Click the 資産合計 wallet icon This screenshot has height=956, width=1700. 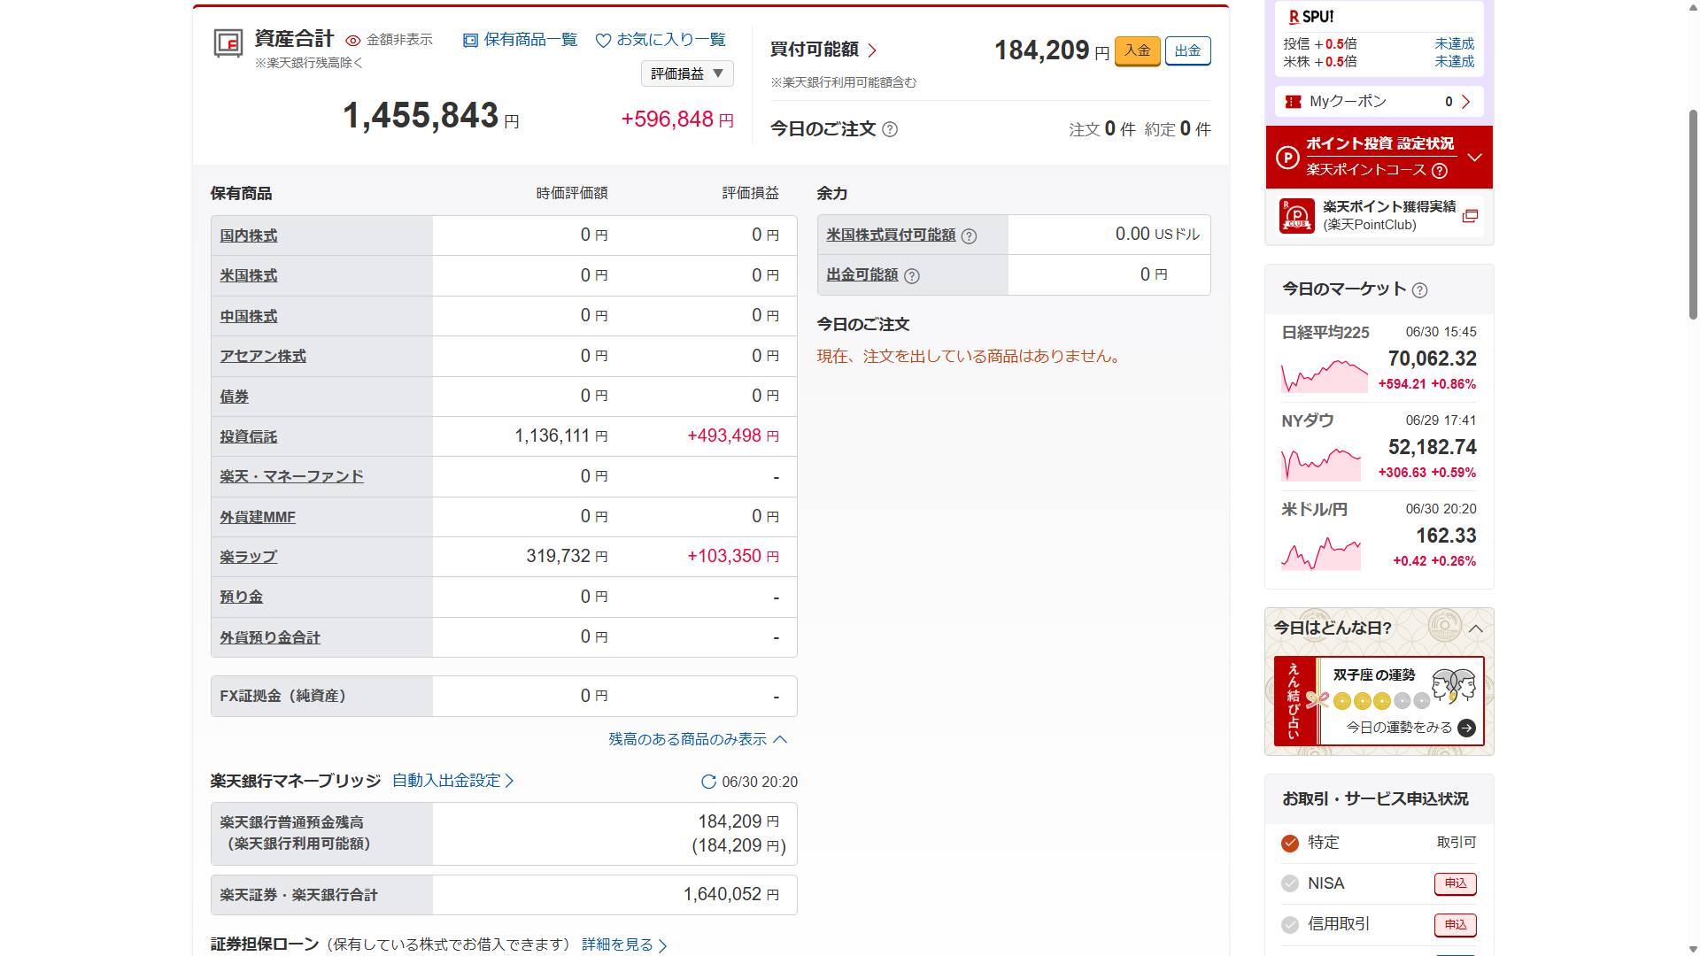pyautogui.click(x=228, y=42)
